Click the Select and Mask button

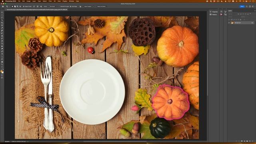click(x=101, y=6)
